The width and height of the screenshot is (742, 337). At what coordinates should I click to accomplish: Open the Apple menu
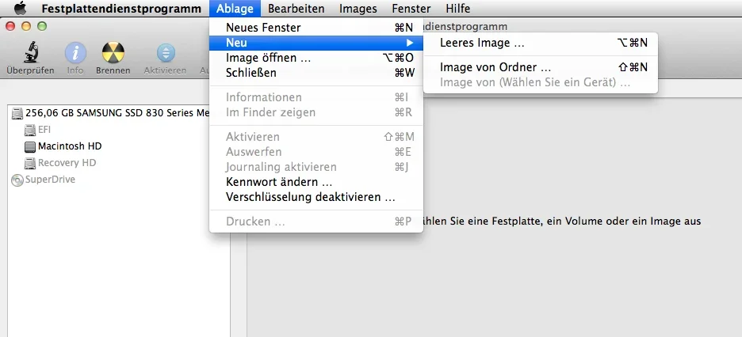(21, 9)
